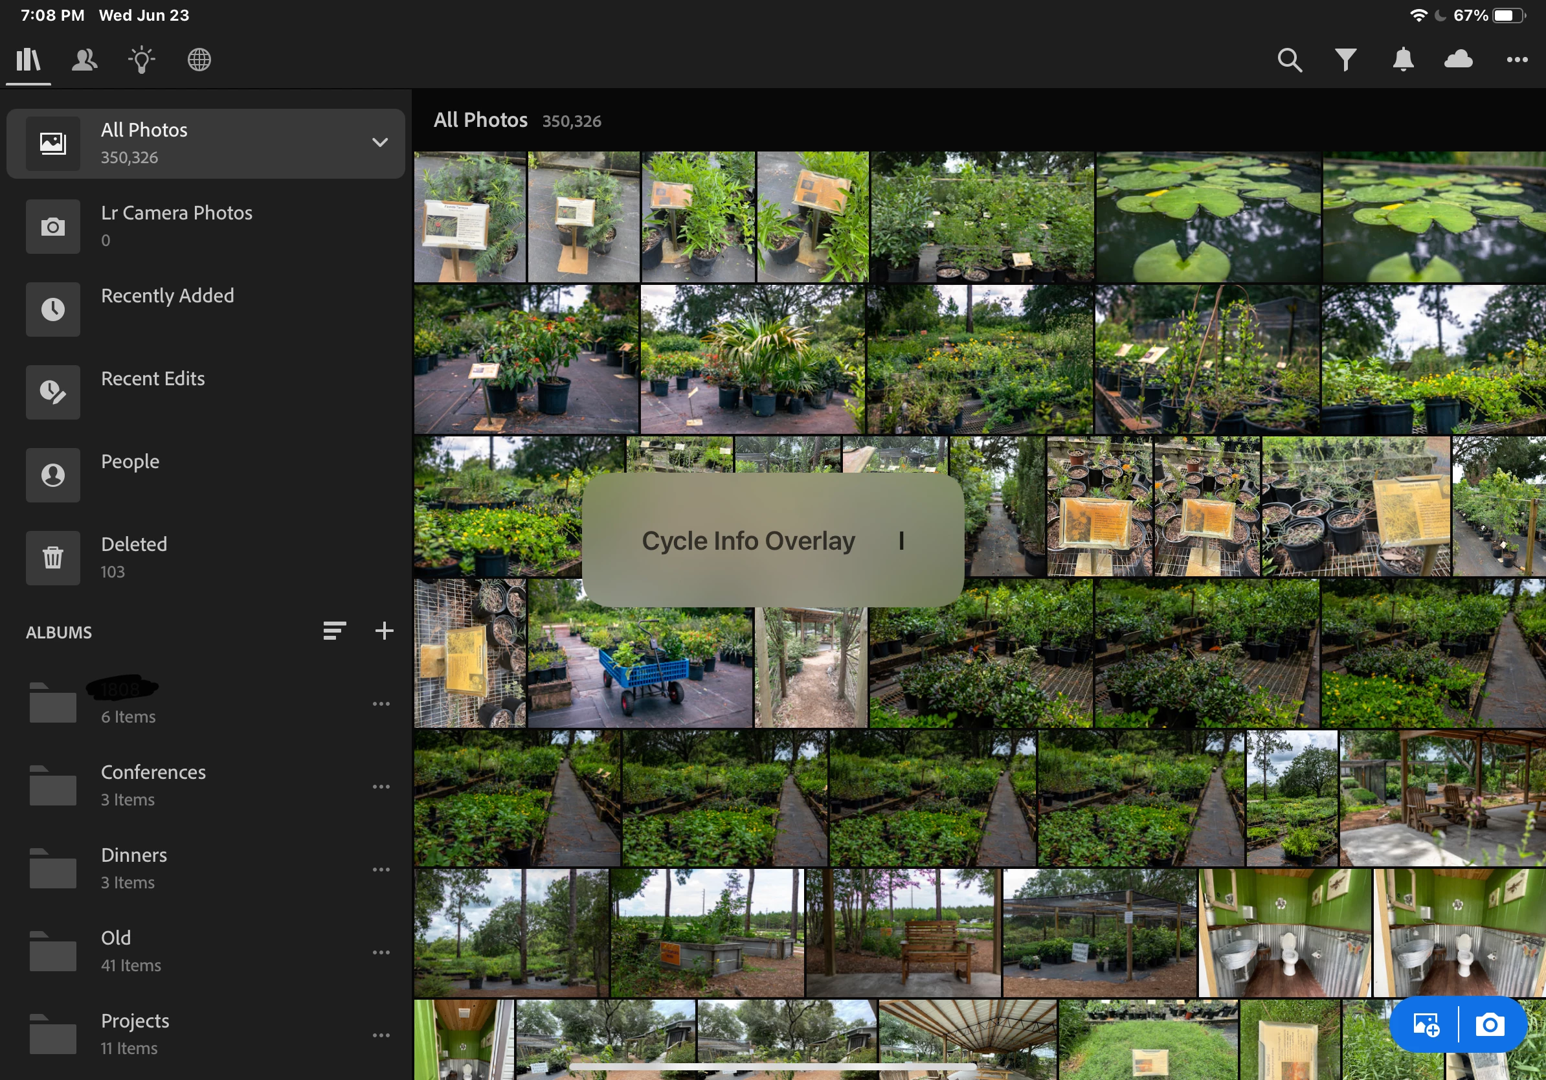Open the filter funnel icon
This screenshot has height=1080, width=1546.
(x=1346, y=60)
